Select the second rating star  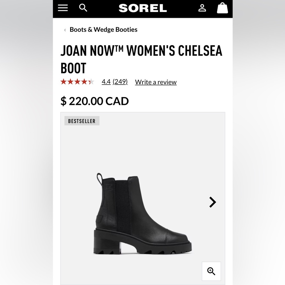(70, 82)
